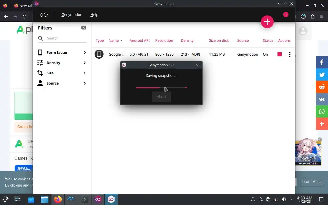Viewport: 328px width, 205px height.
Task: Share via the Reddit sidebar icon
Action: [322, 87]
